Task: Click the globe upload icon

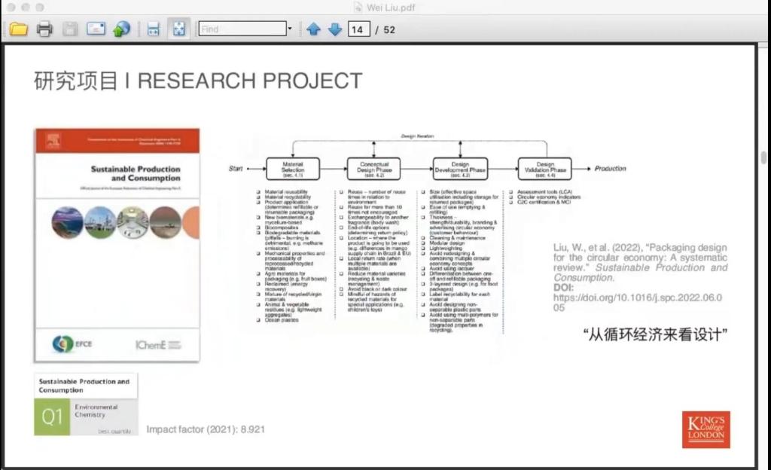Action: coord(121,29)
